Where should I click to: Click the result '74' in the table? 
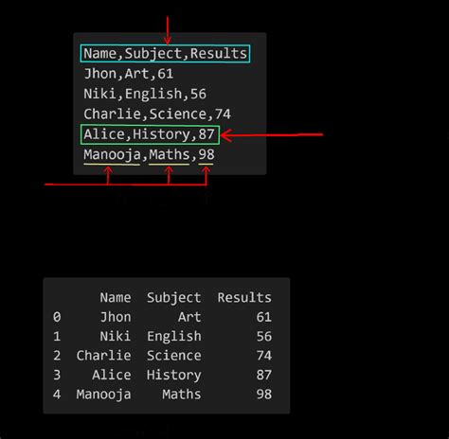[x=264, y=356]
